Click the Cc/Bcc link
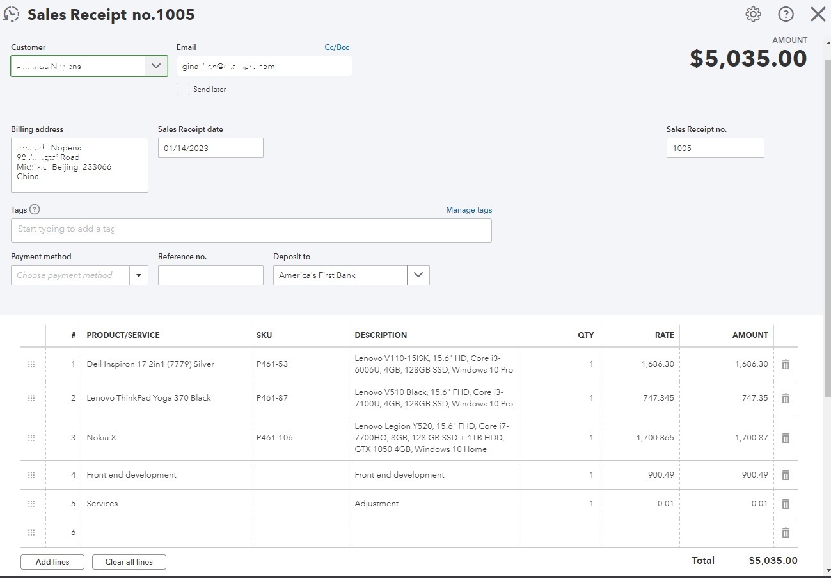The width and height of the screenshot is (831, 578). pos(336,47)
